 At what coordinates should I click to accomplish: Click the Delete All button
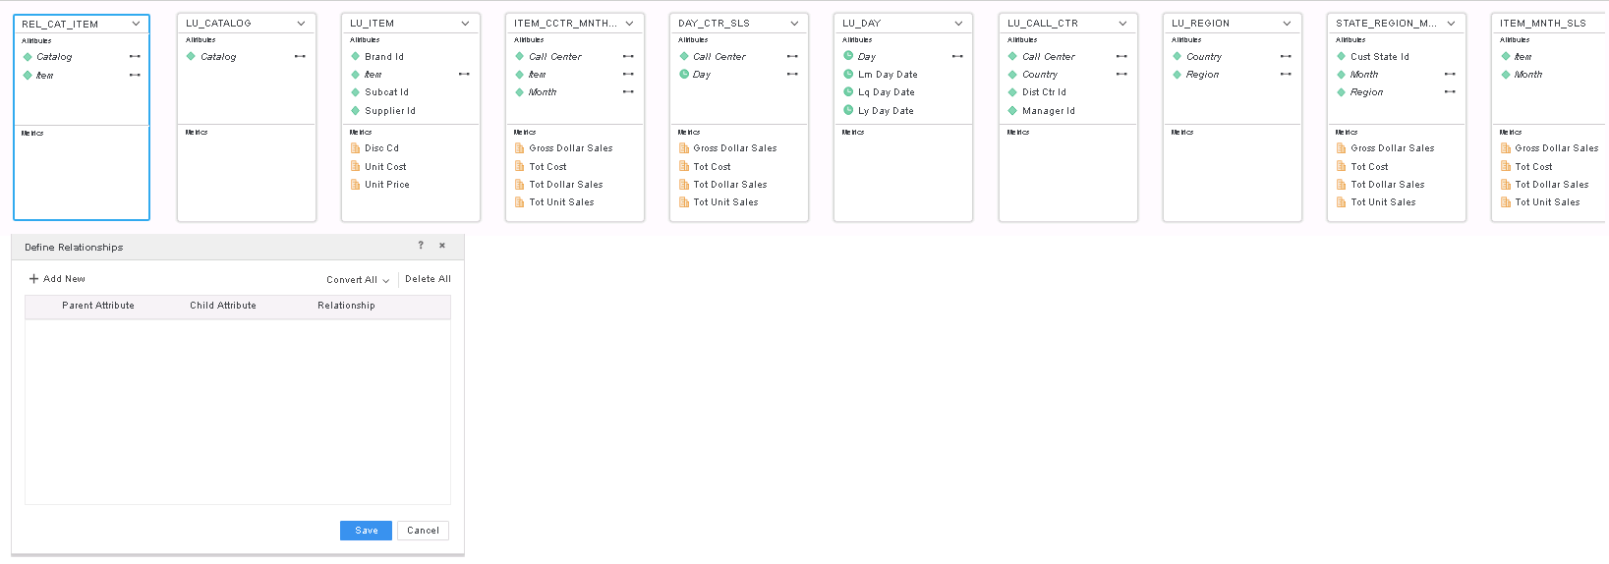428,279
